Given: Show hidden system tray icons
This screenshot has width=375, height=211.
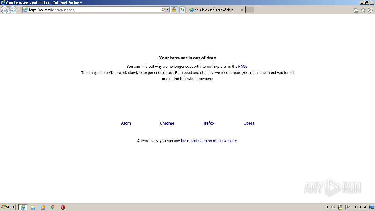Looking at the screenshot, I should (x=327, y=207).
